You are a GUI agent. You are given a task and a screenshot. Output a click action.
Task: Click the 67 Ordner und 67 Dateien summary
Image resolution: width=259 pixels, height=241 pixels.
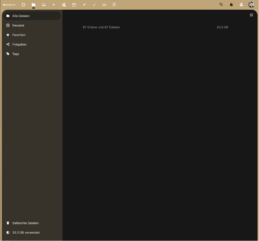click(x=102, y=27)
